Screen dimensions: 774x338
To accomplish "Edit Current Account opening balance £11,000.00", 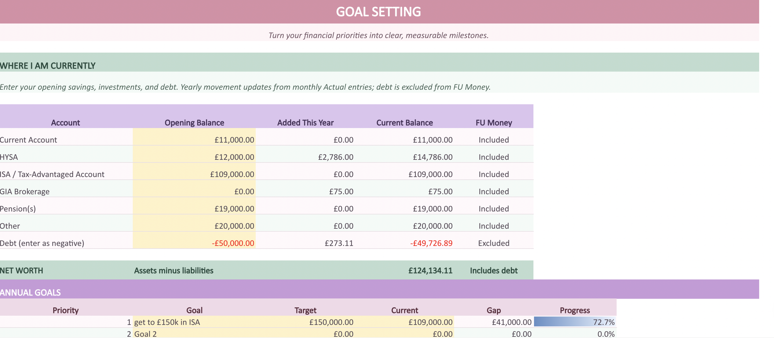I will [194, 137].
